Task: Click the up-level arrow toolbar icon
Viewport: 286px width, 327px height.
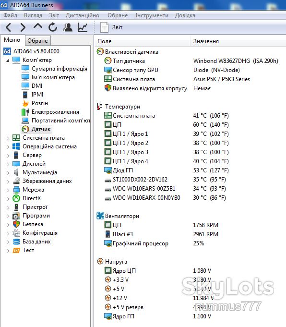Action: tap(38, 26)
